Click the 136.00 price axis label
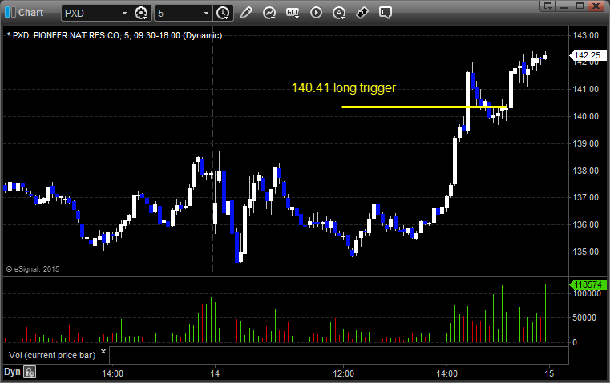Screen dimensions: 610x383 pos(585,224)
